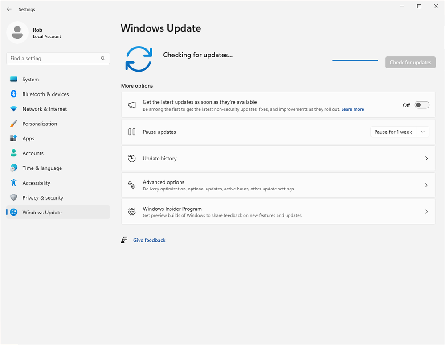Viewport: 445px width, 345px height.
Task: Click the back arrow in Settings header
Action: (x=9, y=9)
